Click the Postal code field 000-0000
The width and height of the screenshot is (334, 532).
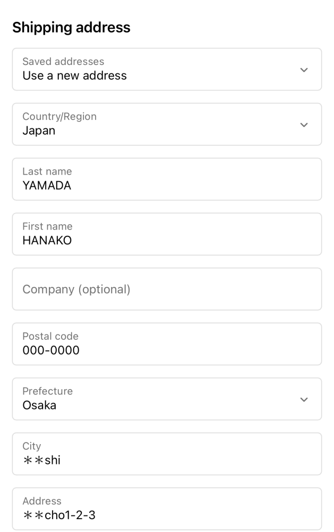[167, 344]
